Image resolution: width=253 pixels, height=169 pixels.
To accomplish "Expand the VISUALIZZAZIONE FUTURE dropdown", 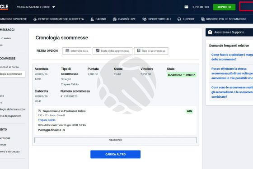I will click(36, 7).
